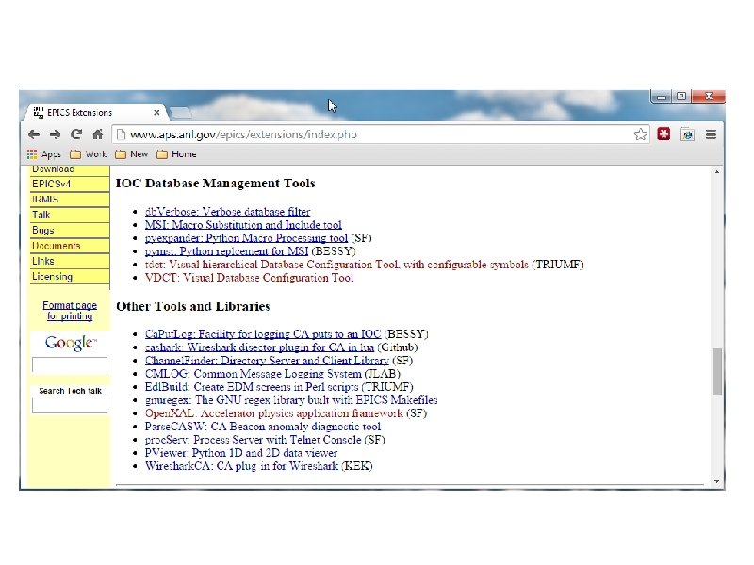Open the Documents sidebar item
This screenshot has width=754, height=565.
coord(70,246)
